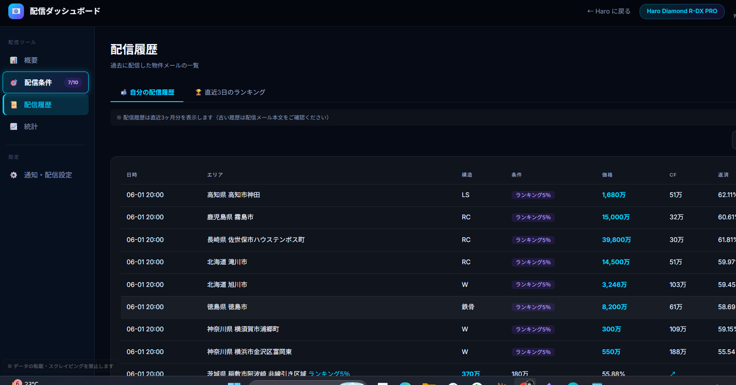Image resolution: width=736 pixels, height=385 pixels.
Task: Click ランキング5% badge in 徳島市 row
Action: [533, 307]
